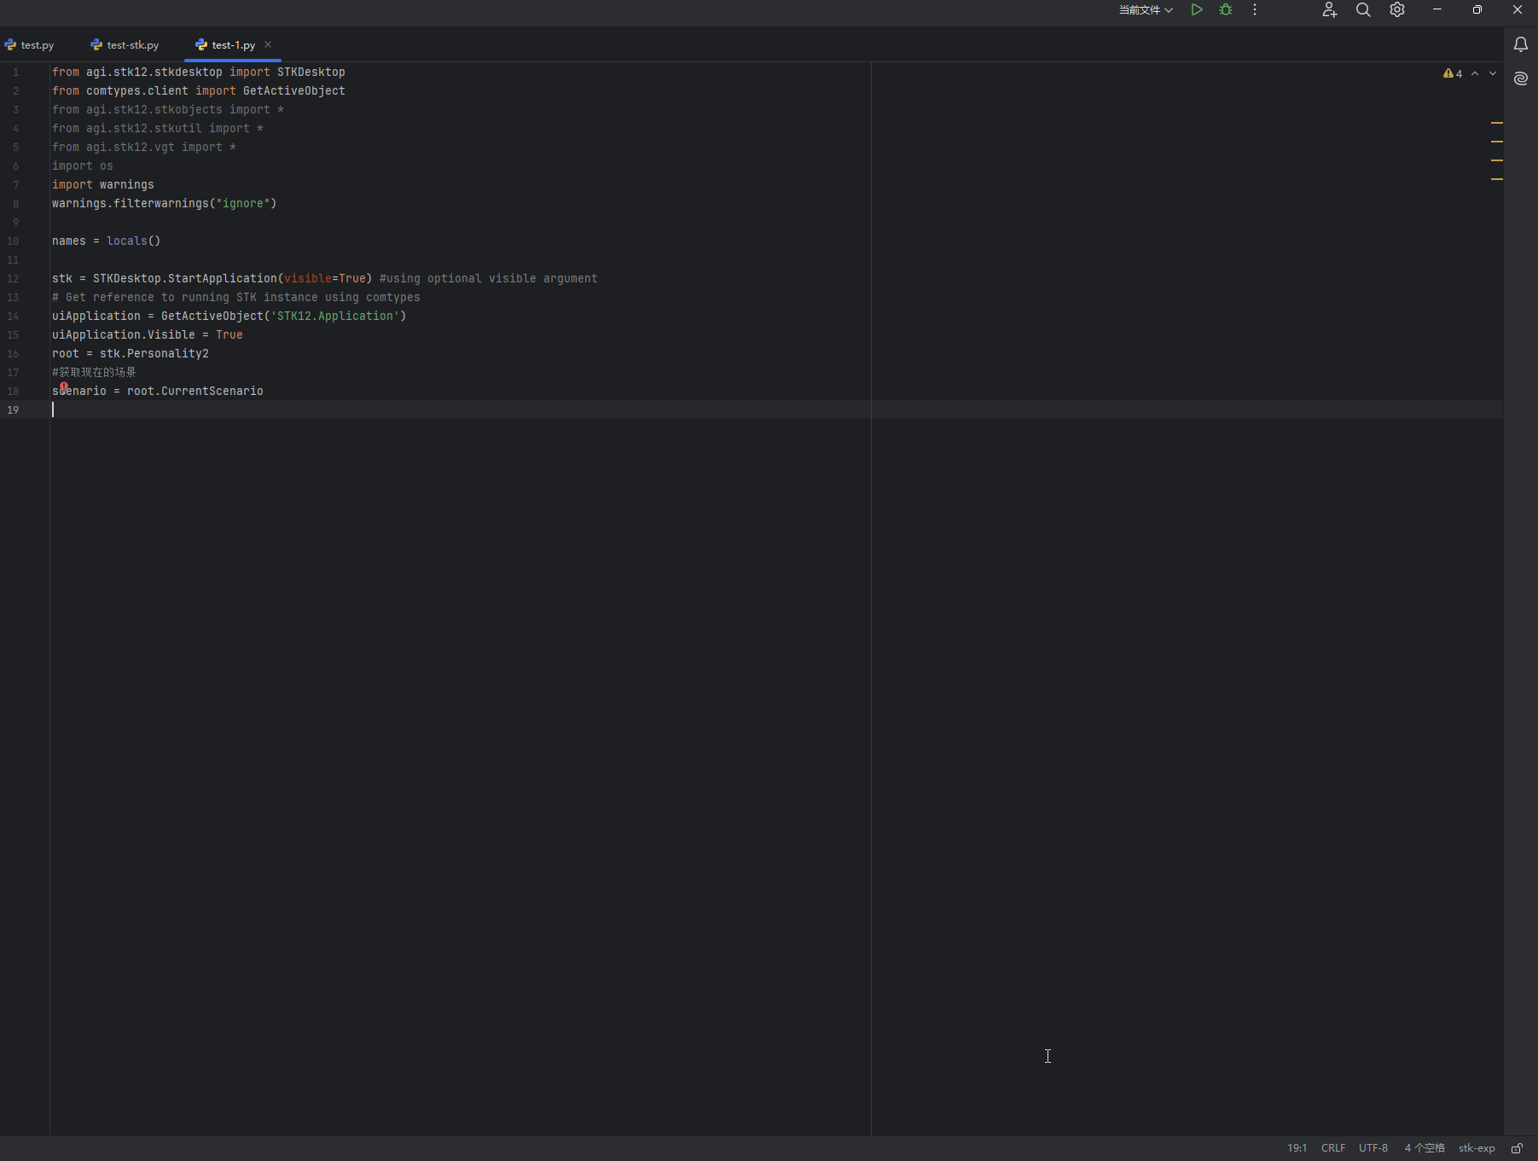Start debugging with the bug icon

point(1226,10)
